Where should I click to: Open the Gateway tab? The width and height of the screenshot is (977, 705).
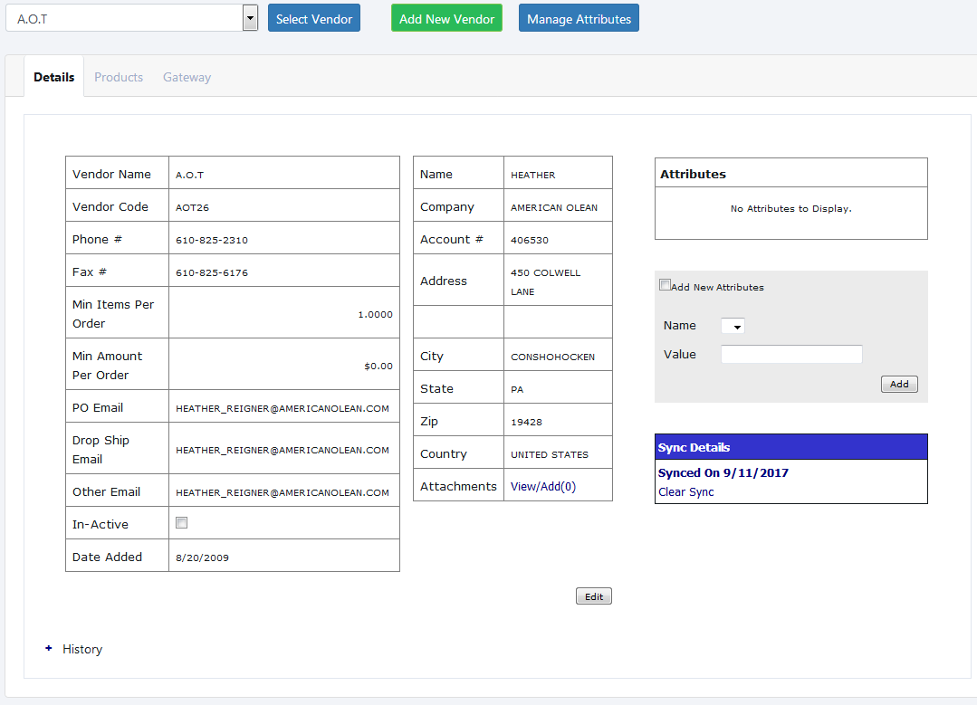coord(187,77)
